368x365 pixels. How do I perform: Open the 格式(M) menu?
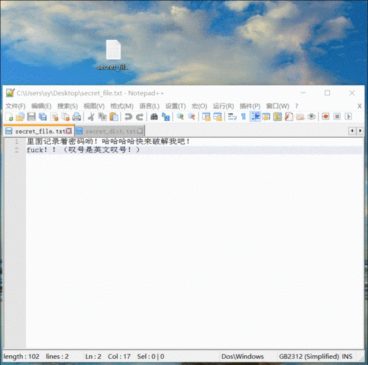tap(122, 106)
